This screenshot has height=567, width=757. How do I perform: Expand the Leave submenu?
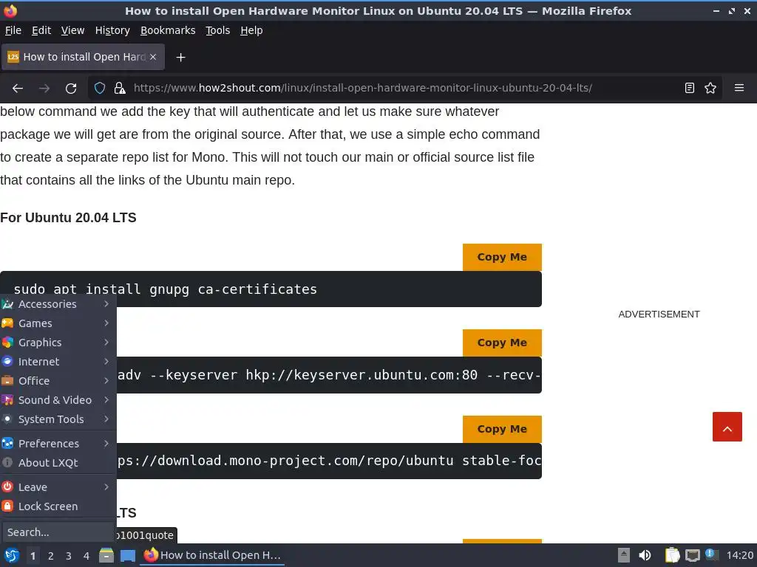[58, 487]
